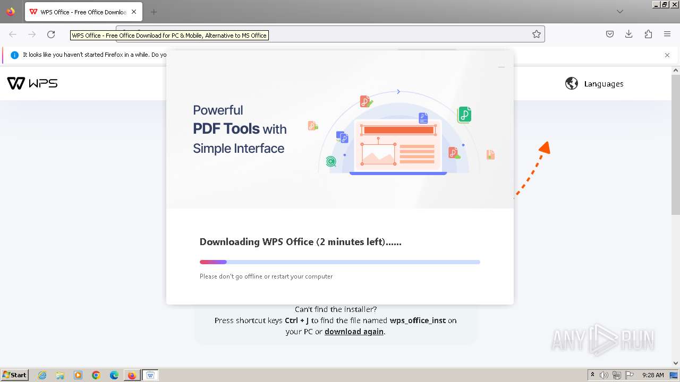This screenshot has width=680, height=382.
Task: Click the Firefox back arrow
Action: [13, 34]
